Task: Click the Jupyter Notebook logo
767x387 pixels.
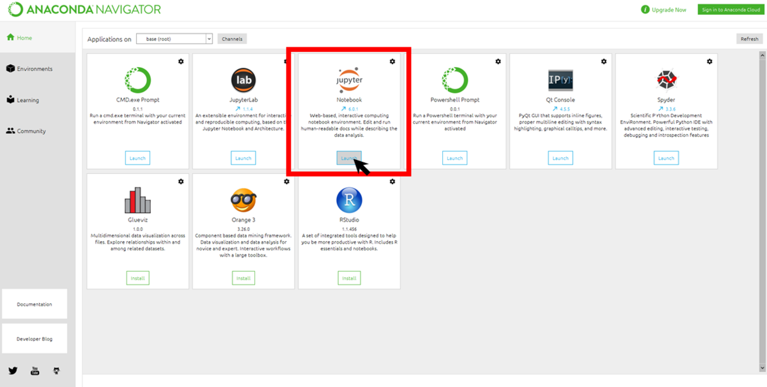Action: 349,80
